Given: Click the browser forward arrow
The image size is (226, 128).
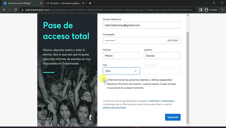Looking at the screenshot, I should coord(10,10).
